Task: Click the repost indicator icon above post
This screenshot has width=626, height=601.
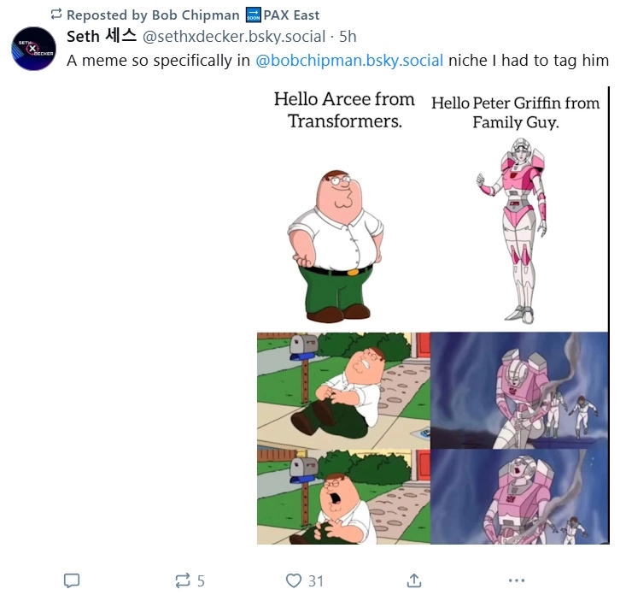Action: click(56, 15)
